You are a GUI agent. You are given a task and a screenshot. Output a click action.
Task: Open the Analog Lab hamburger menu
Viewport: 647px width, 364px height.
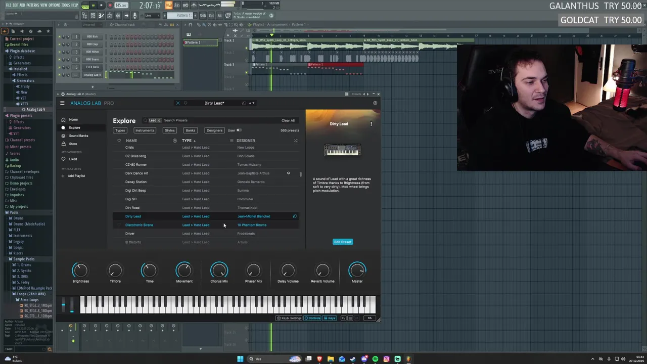pyautogui.click(x=62, y=103)
